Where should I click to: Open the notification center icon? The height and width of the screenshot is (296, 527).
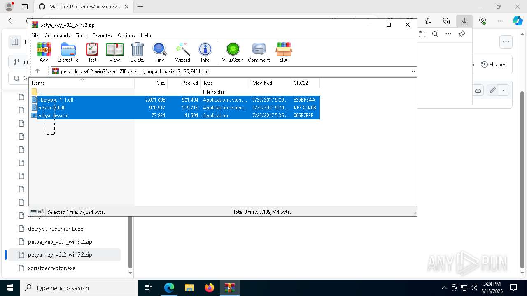pos(513,288)
